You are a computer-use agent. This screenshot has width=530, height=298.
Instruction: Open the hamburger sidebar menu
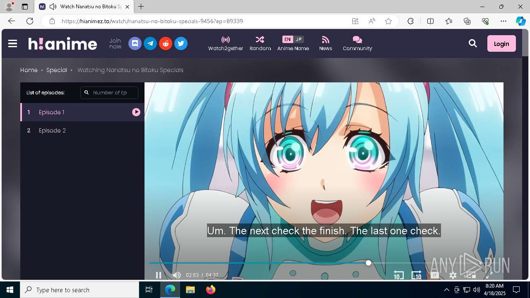pyautogui.click(x=12, y=43)
